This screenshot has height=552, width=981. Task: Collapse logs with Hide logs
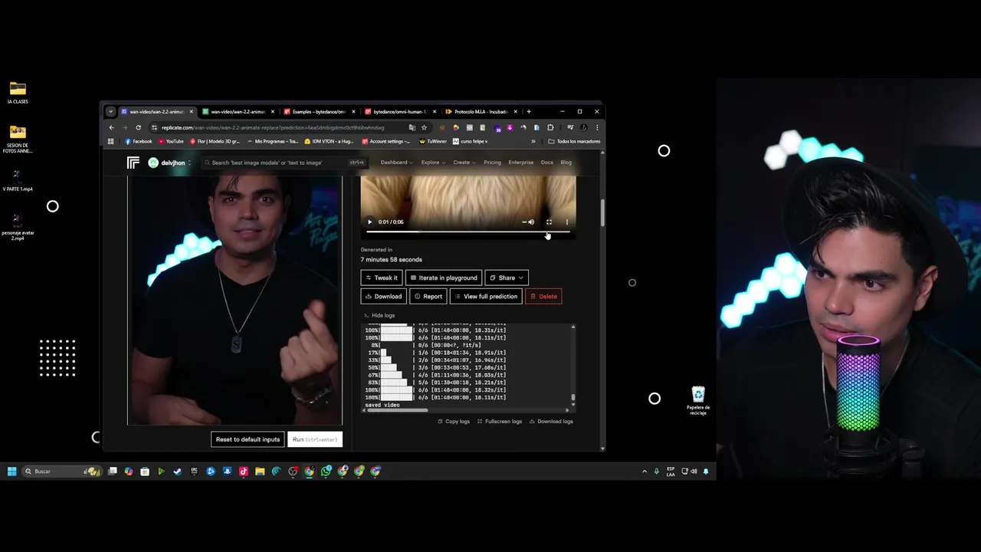tap(379, 315)
